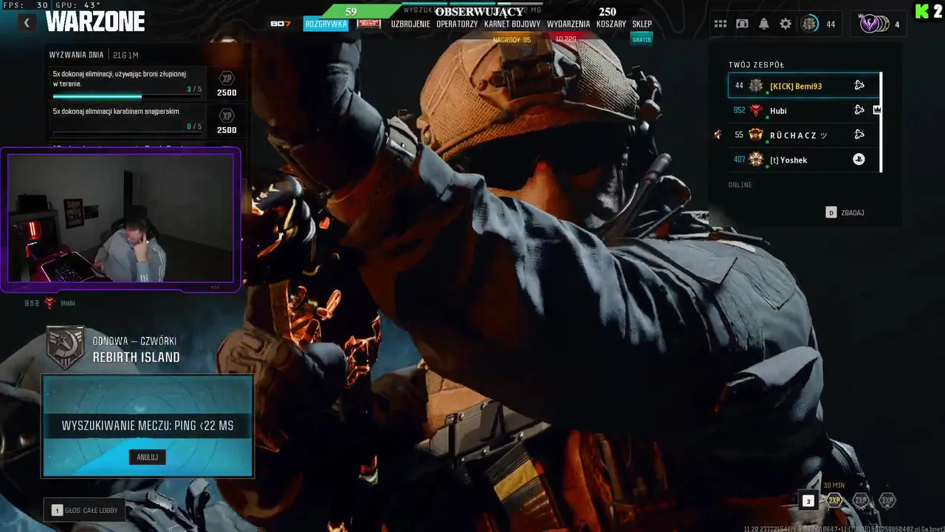This screenshot has height=532, width=945.
Task: Click the Battle.net platform icon on Bemi93 row
Action: [859, 85]
